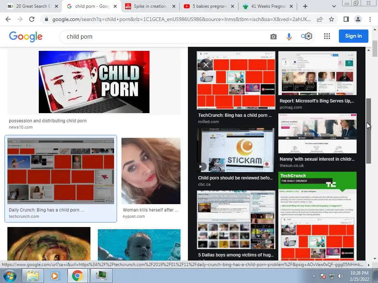The height and width of the screenshot is (283, 378).
Task: Go back to the previous page
Action: pyautogui.click(x=8, y=19)
